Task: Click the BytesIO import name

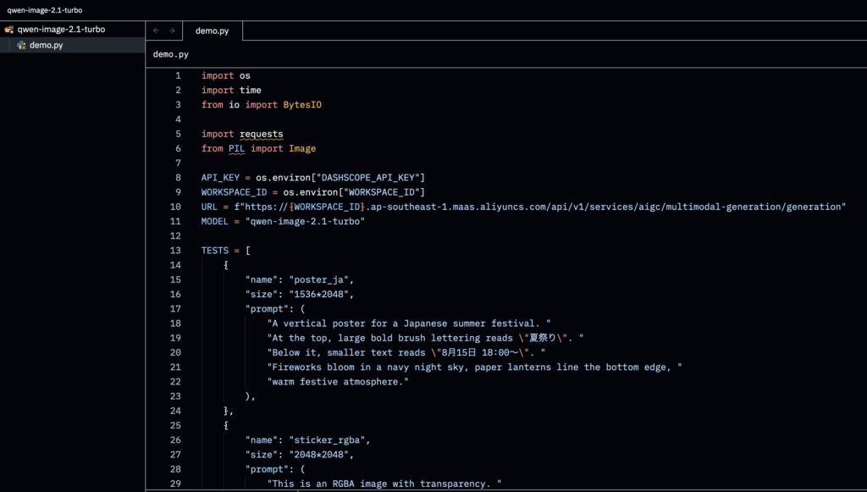Action: [x=302, y=104]
